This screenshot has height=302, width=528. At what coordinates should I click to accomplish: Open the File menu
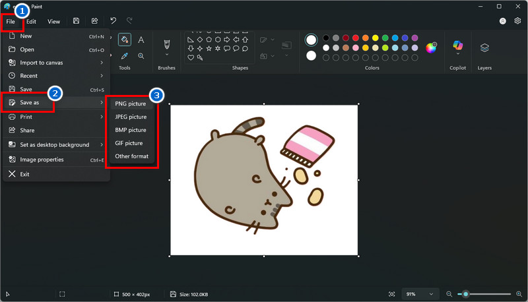[11, 22]
